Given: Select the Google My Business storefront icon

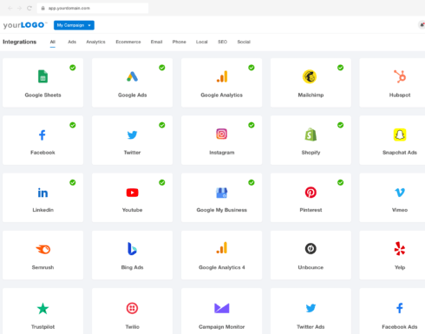Looking at the screenshot, I should (x=222, y=193).
